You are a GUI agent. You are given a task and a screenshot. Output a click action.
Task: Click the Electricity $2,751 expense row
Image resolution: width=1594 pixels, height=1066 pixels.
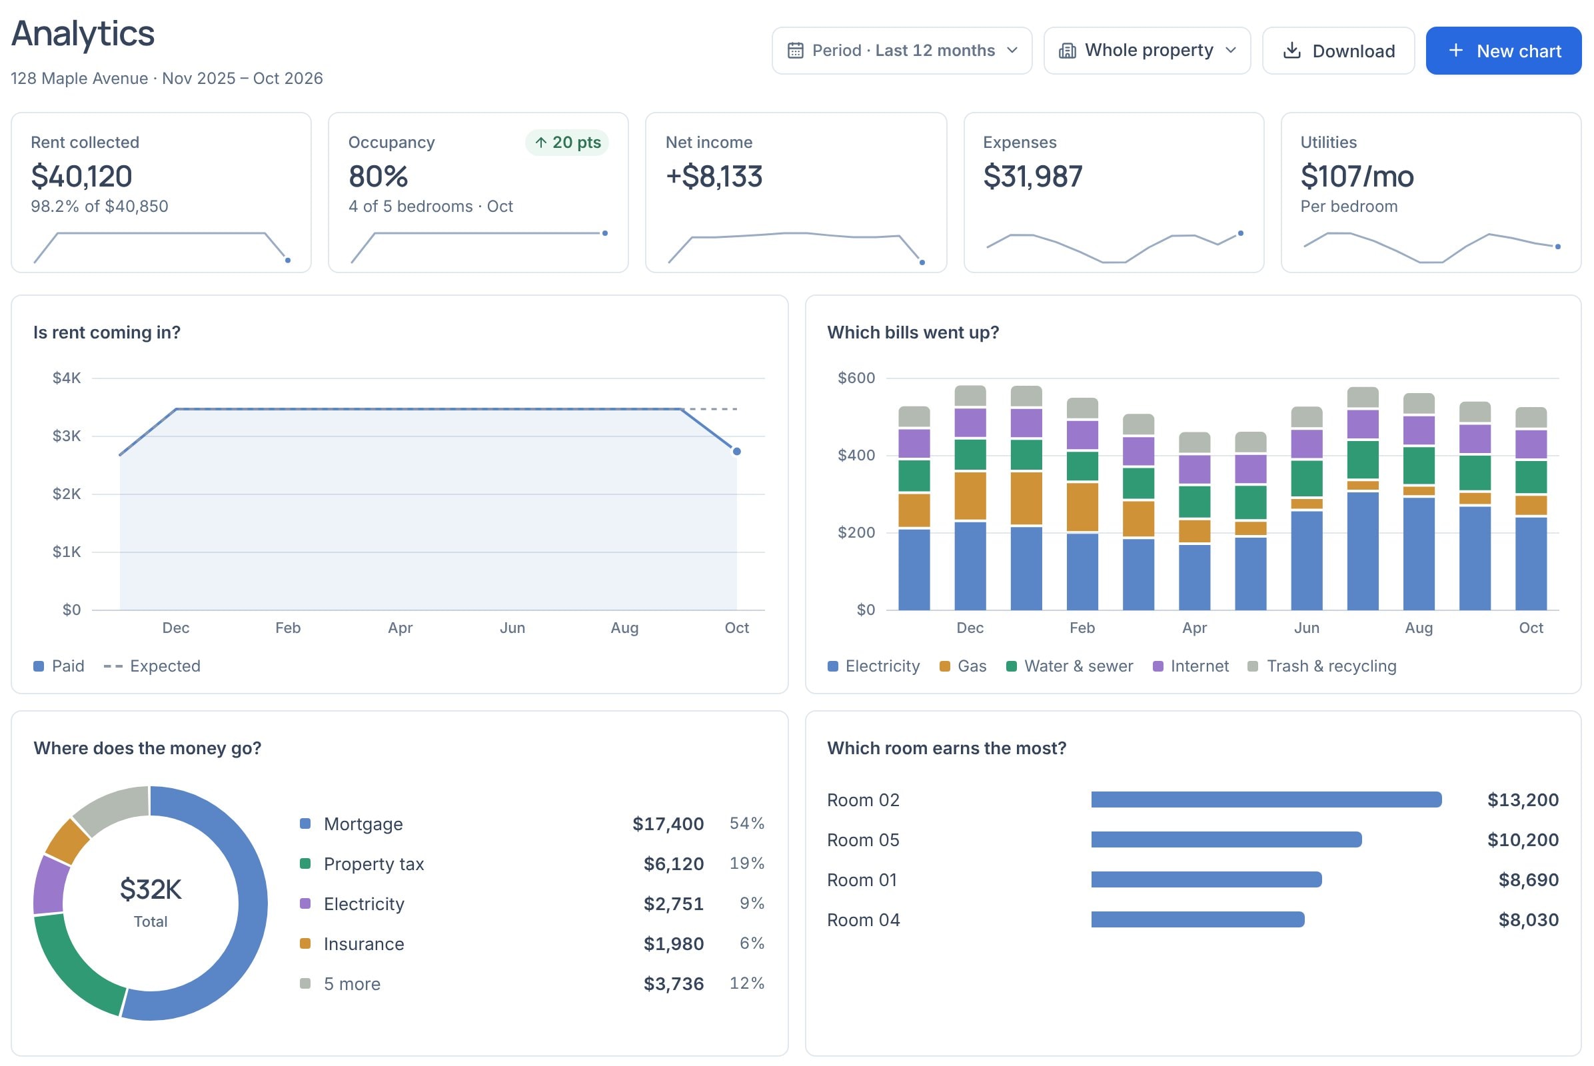click(x=532, y=904)
